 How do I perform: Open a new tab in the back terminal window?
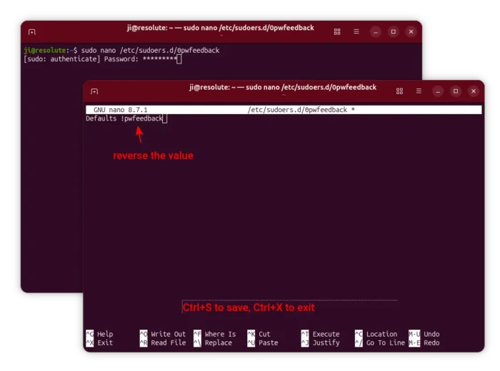pyautogui.click(x=31, y=32)
